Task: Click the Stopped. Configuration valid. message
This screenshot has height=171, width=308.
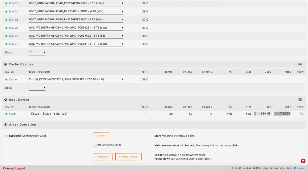Action: [28, 136]
